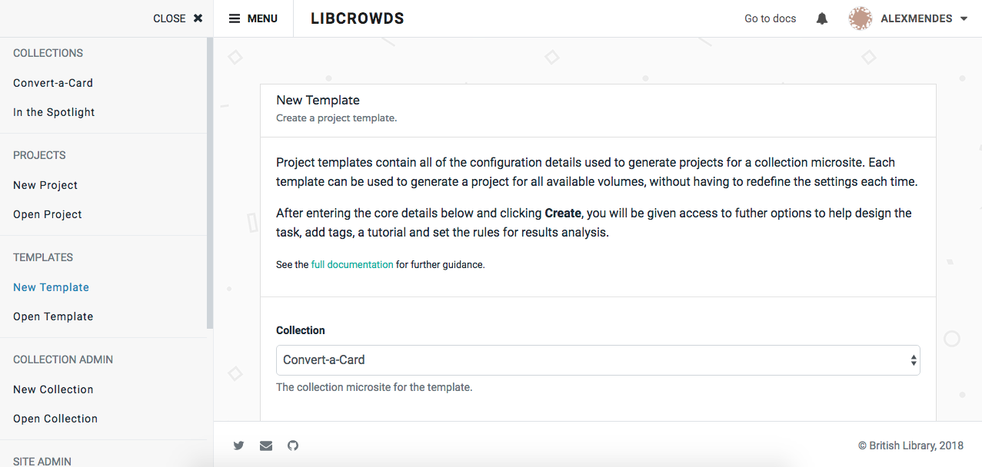Open the Collection selection dropdown
This screenshot has height=467, width=982.
tap(598, 360)
